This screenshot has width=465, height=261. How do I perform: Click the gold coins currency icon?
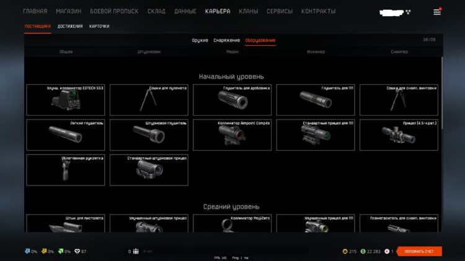click(x=345, y=251)
